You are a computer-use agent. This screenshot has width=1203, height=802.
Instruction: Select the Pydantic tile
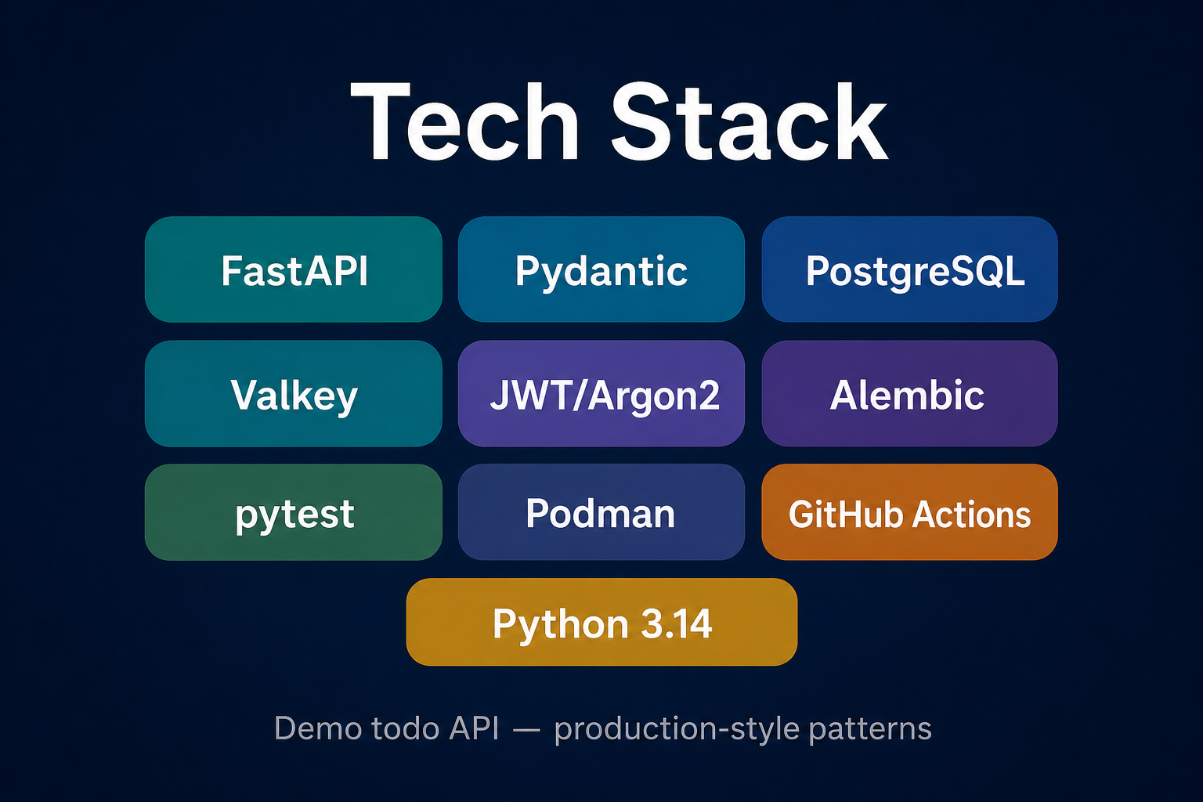click(601, 269)
